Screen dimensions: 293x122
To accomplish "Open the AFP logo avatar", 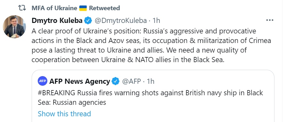I will pos(43,81).
